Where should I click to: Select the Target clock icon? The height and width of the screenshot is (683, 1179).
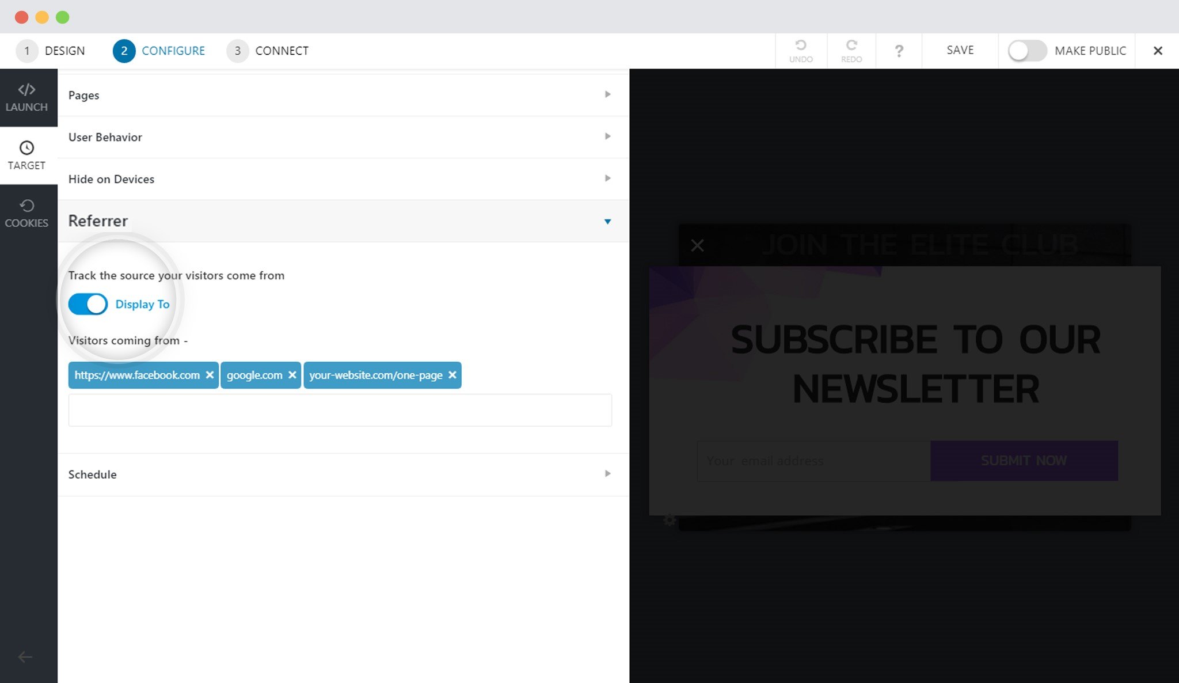coord(26,147)
